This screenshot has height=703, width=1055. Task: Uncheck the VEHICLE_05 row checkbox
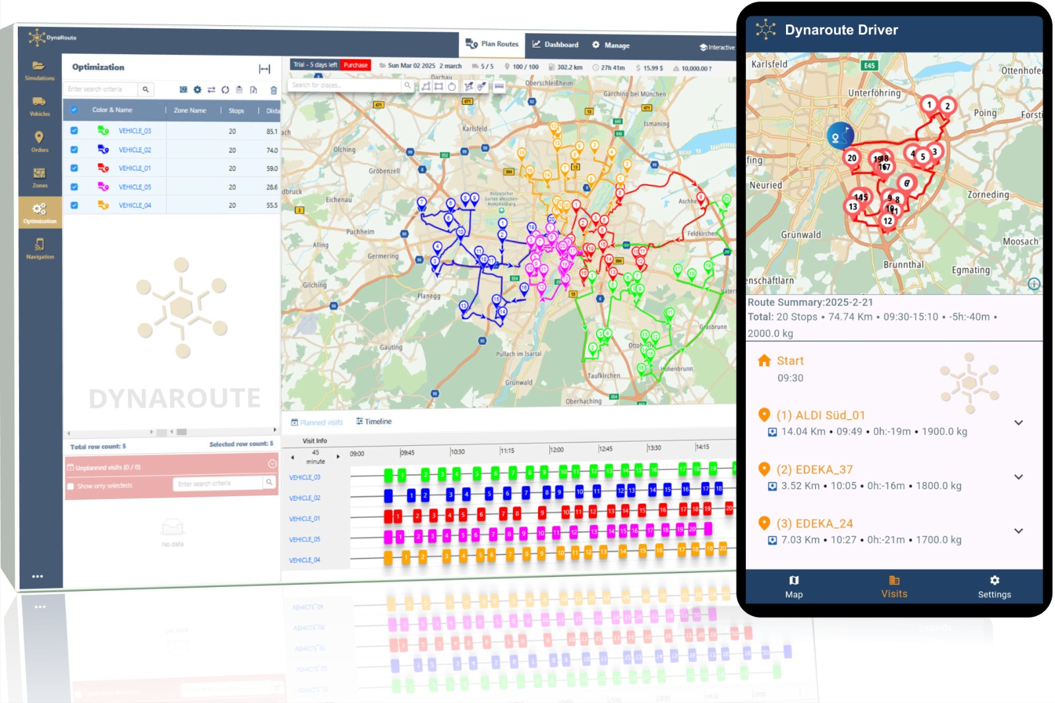tap(74, 187)
